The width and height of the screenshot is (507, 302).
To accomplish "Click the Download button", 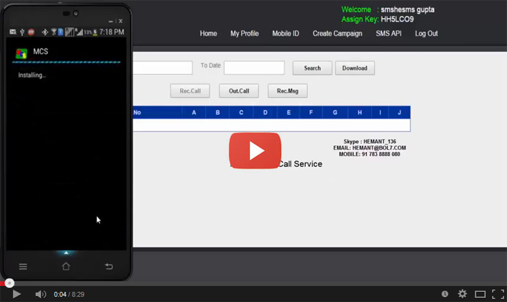I will pyautogui.click(x=354, y=68).
